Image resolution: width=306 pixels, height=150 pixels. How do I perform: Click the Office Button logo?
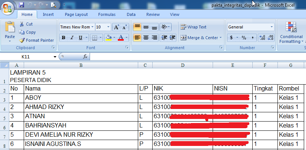[8, 7]
